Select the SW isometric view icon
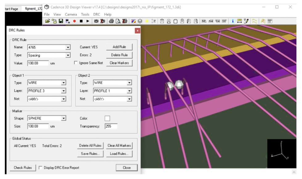The image size is (302, 179). tap(218, 21)
